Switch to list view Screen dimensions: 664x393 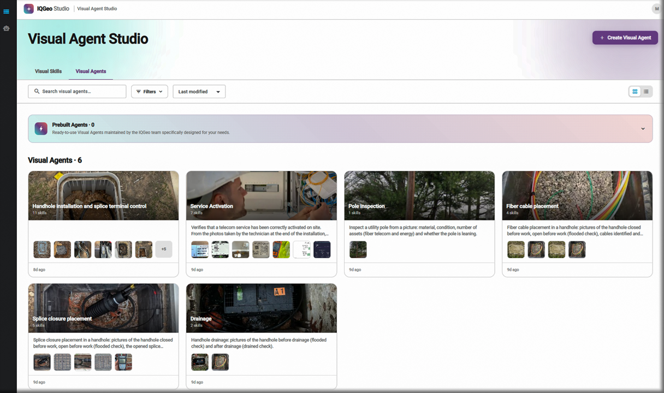click(x=646, y=92)
